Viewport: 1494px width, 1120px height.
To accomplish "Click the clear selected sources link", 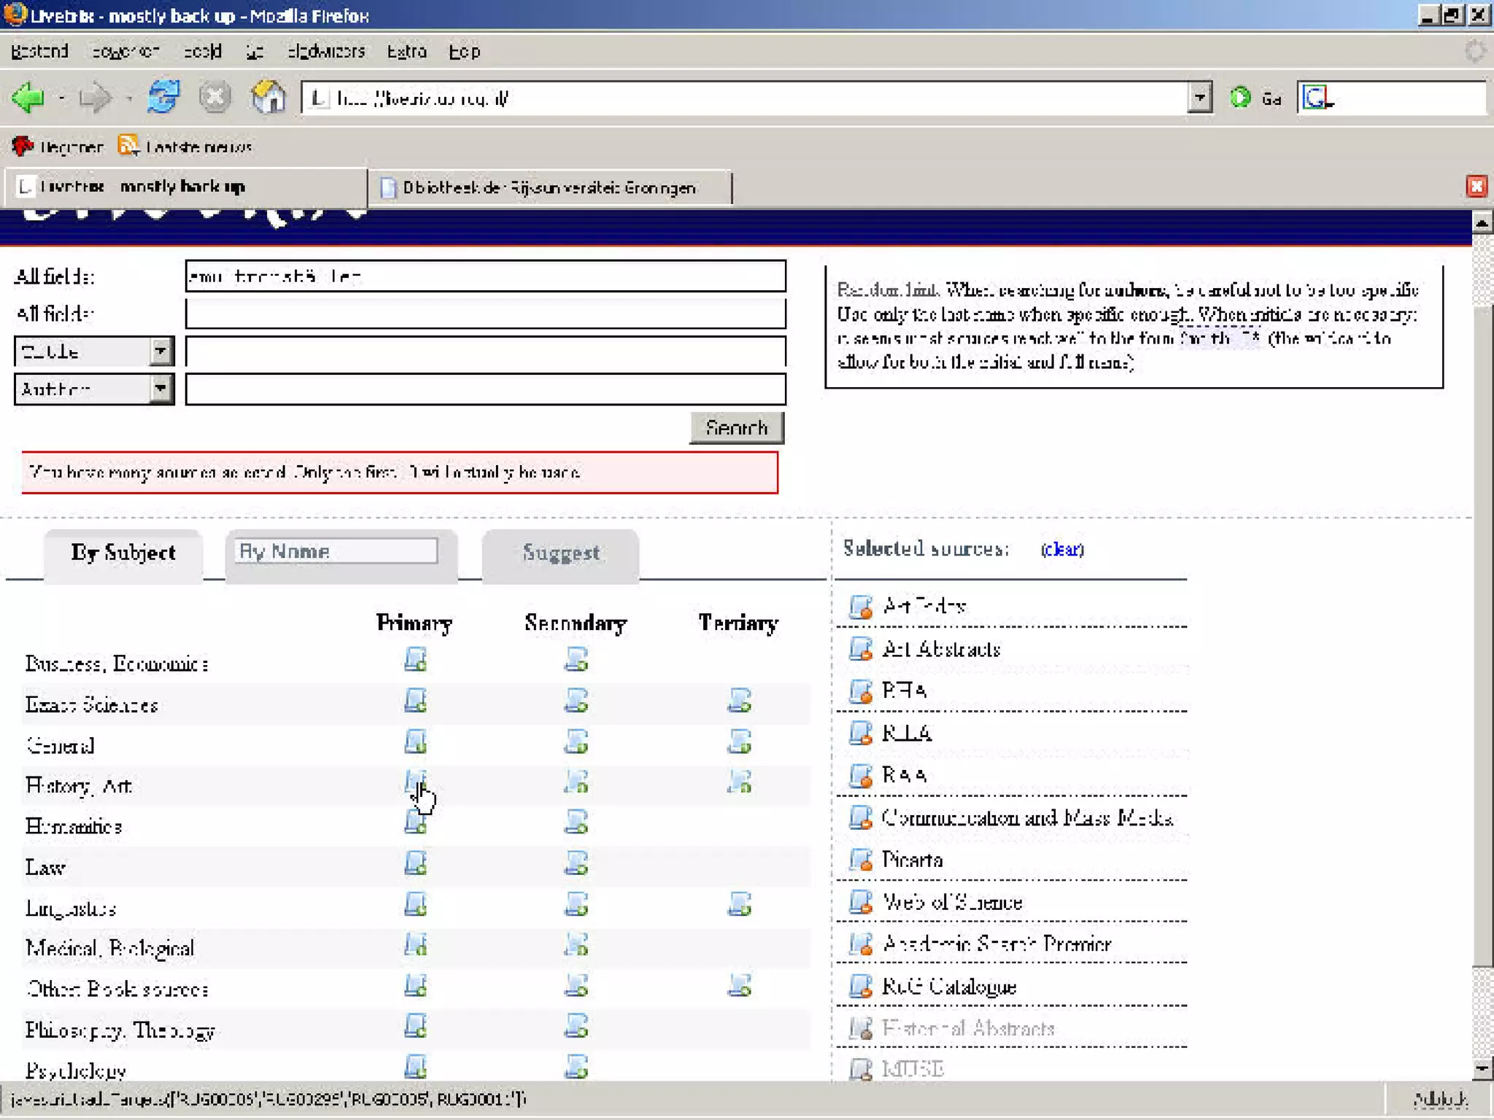I will point(1061,549).
